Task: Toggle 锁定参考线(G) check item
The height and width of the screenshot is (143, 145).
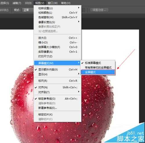Action: pos(57,99)
